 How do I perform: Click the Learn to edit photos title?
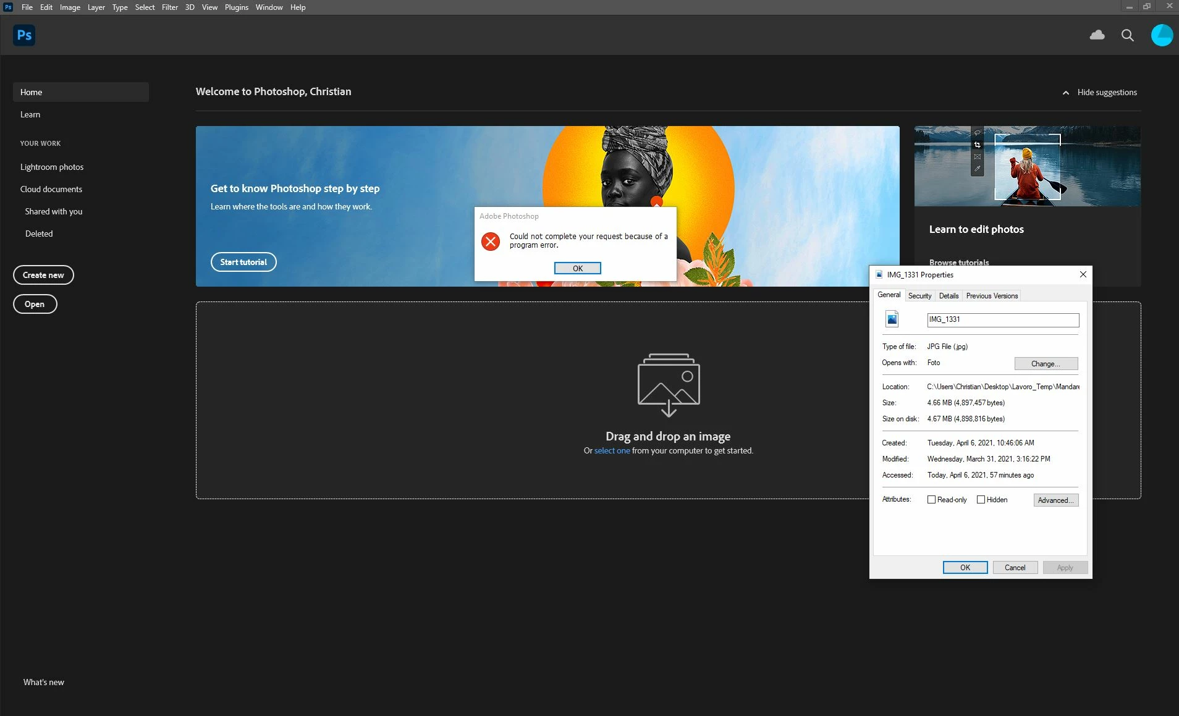click(976, 229)
